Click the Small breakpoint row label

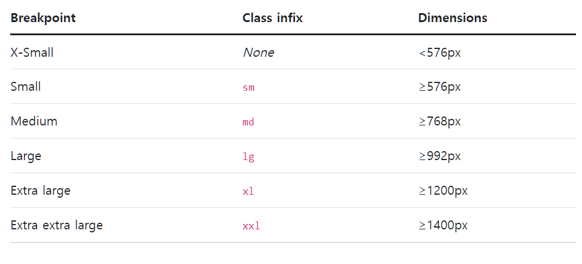pyautogui.click(x=26, y=87)
